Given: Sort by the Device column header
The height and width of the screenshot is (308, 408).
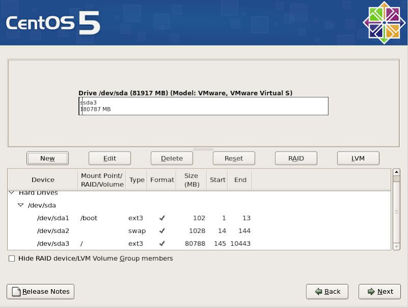Looking at the screenshot, I should (43, 180).
